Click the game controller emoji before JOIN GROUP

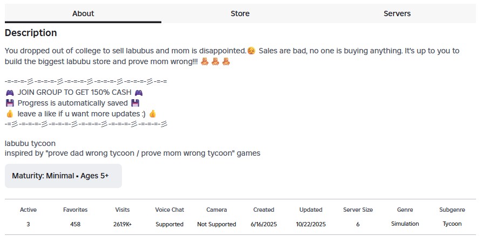click(x=10, y=93)
